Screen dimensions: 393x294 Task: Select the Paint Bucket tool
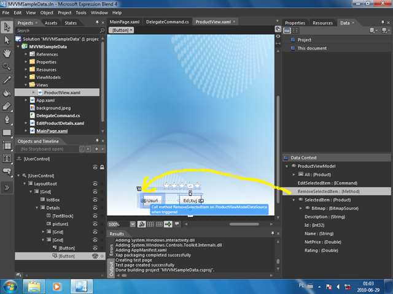[x=7, y=92]
